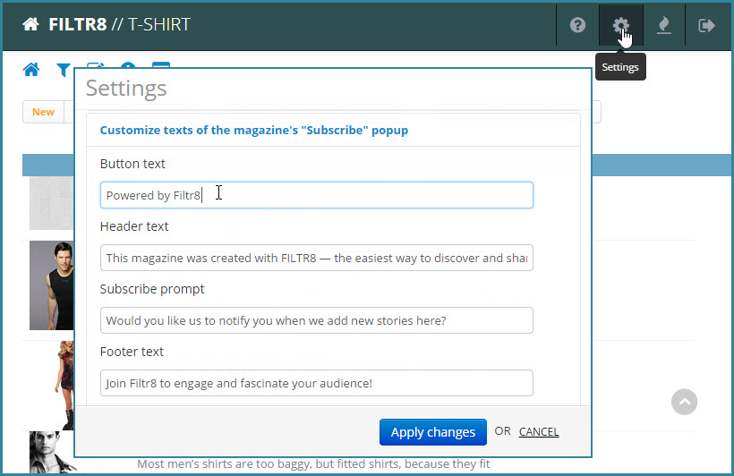
Task: Click the FILTR8 // T-SHIRT title
Action: click(120, 24)
